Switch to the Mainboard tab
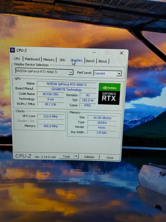The width and height of the screenshot is (166, 222). (32, 59)
